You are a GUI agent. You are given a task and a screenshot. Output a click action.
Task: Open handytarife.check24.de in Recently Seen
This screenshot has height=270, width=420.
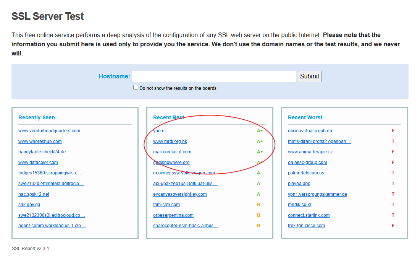click(42, 152)
